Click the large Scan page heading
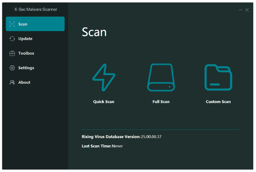 [x=94, y=32]
